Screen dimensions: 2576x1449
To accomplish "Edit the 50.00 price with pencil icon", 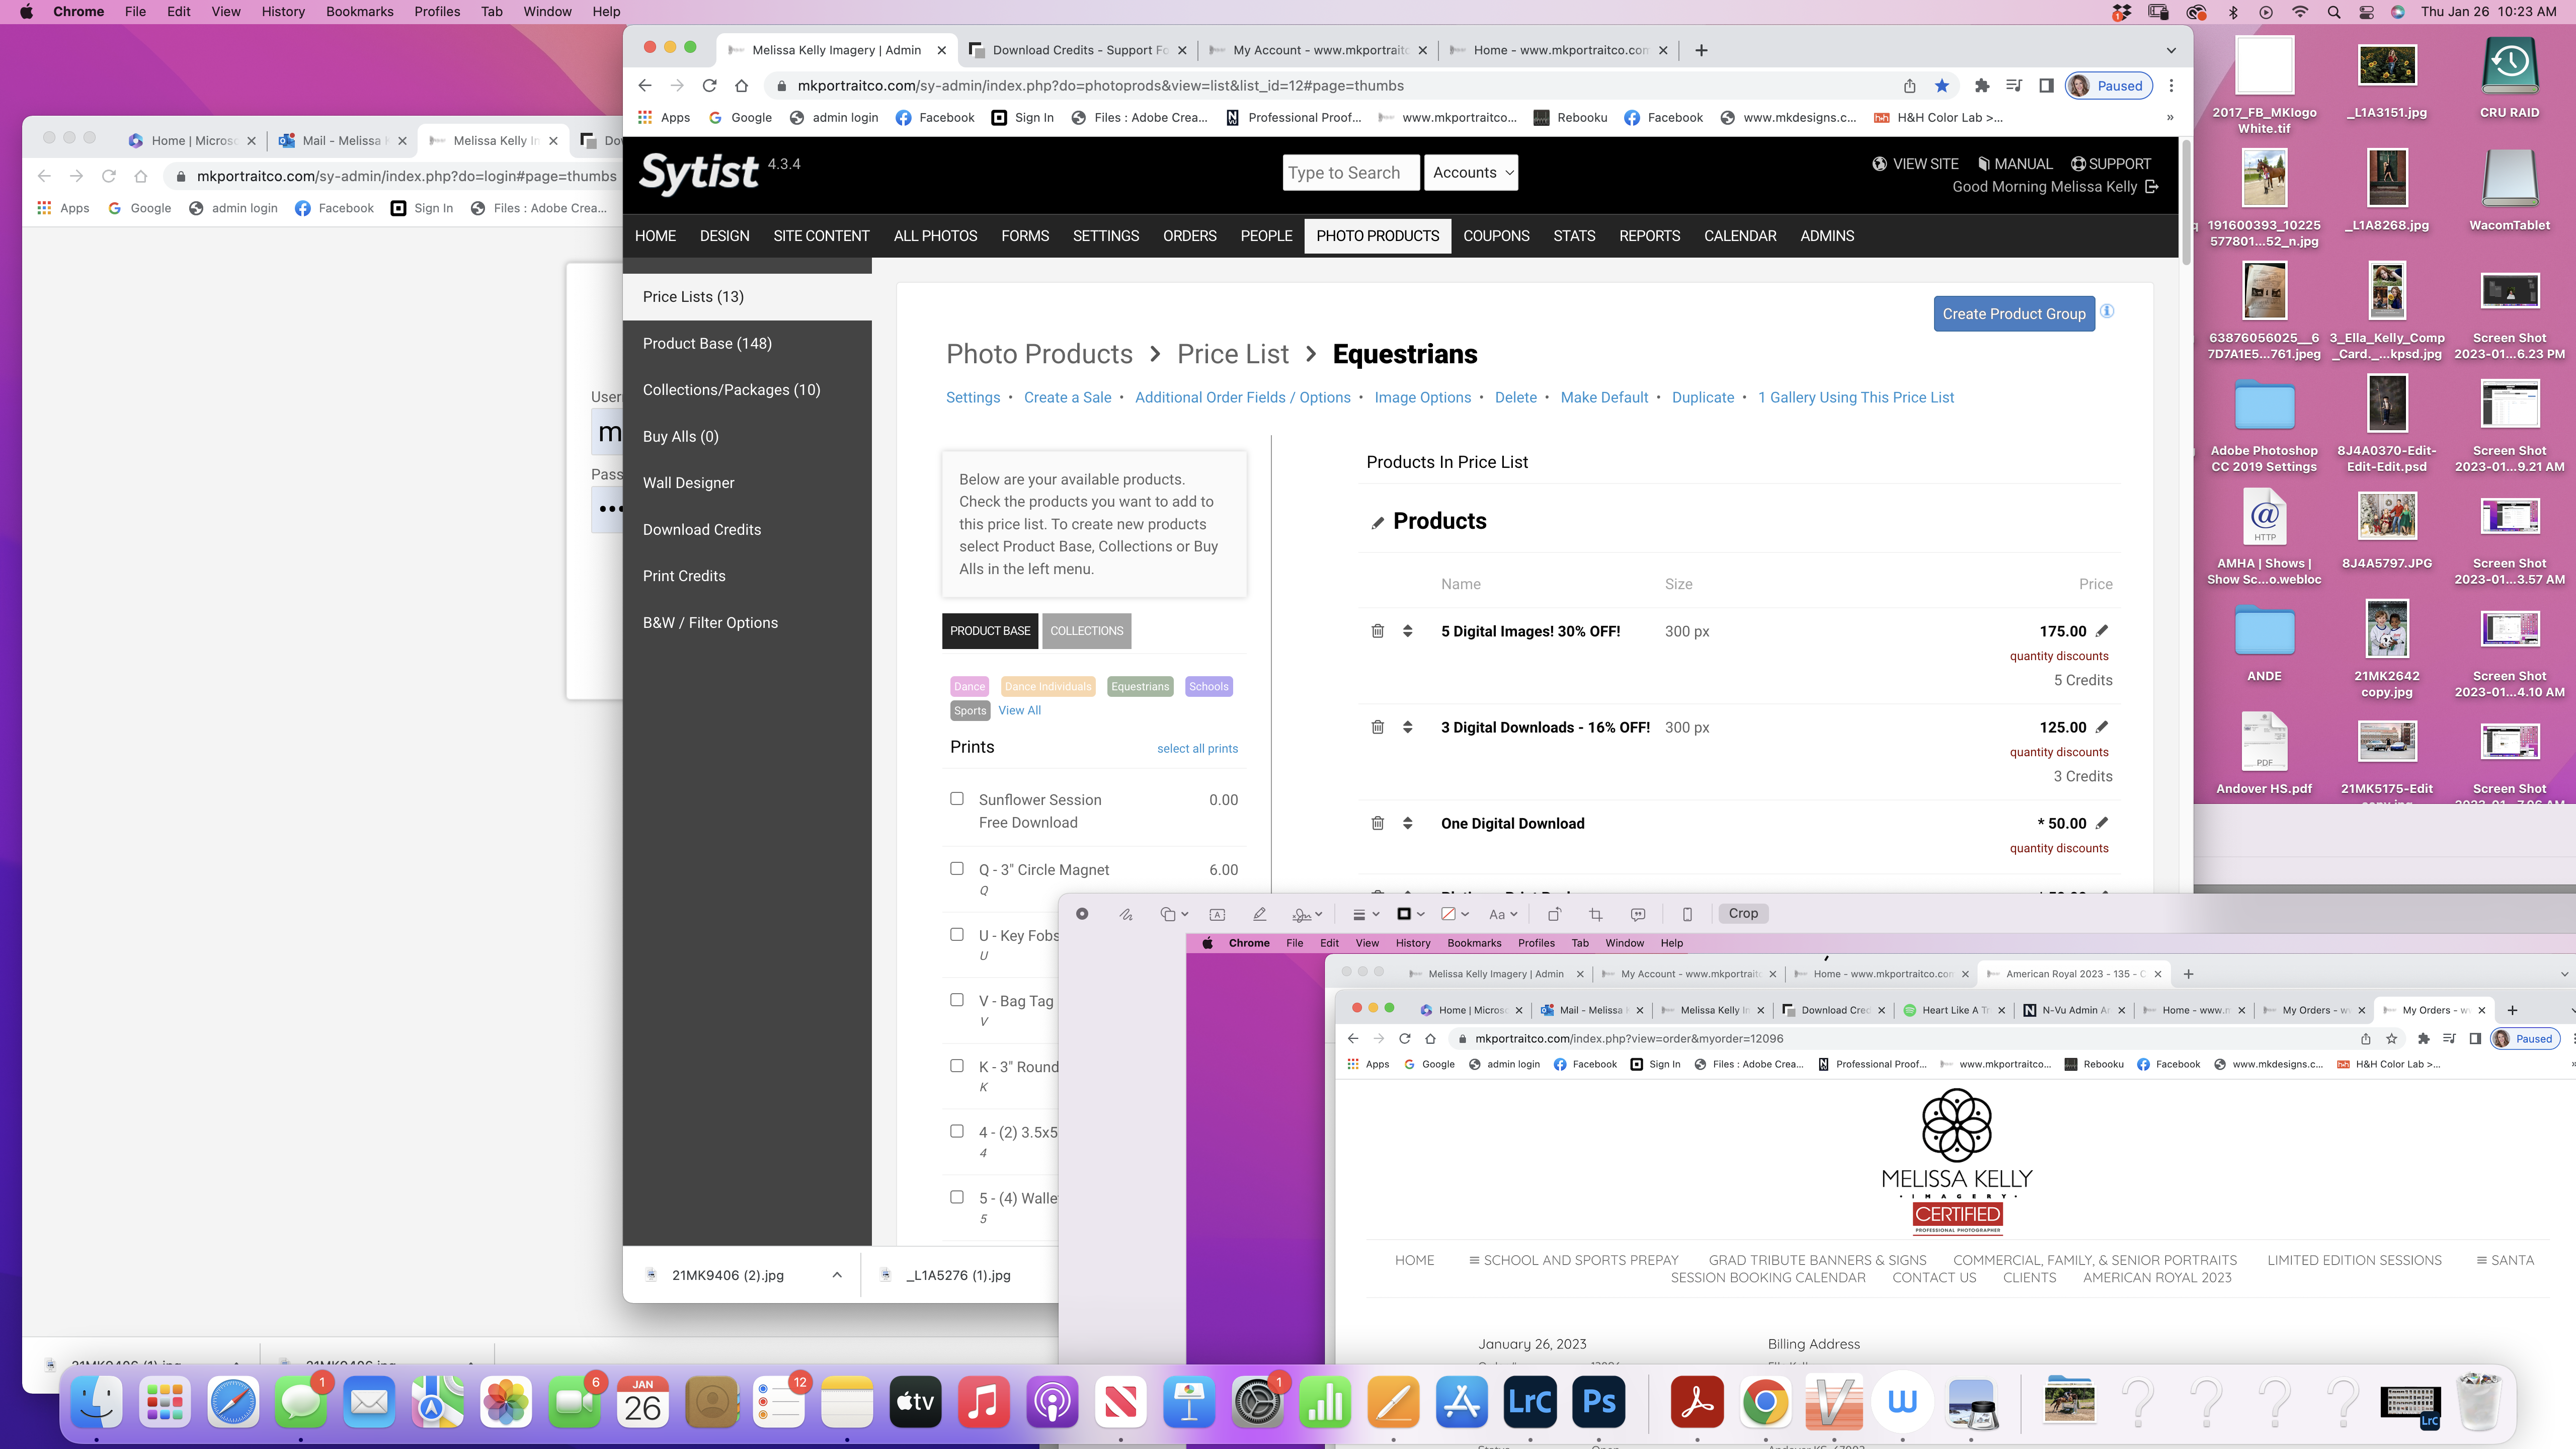I will pos(2102,823).
